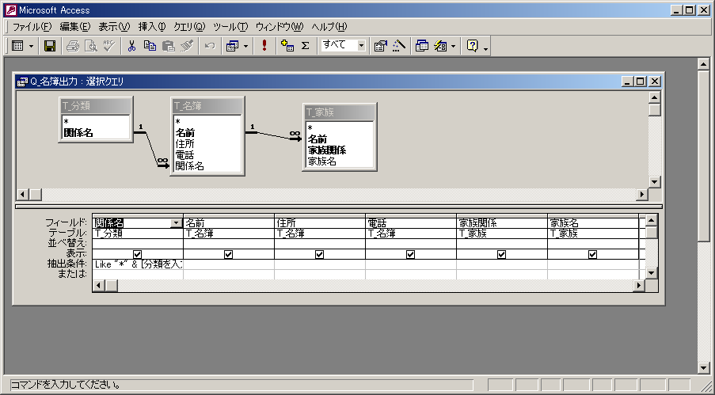Image resolution: width=715 pixels, height=395 pixels.
Task: Expand the 関係名 field dropdown in grid
Action: coord(176,223)
